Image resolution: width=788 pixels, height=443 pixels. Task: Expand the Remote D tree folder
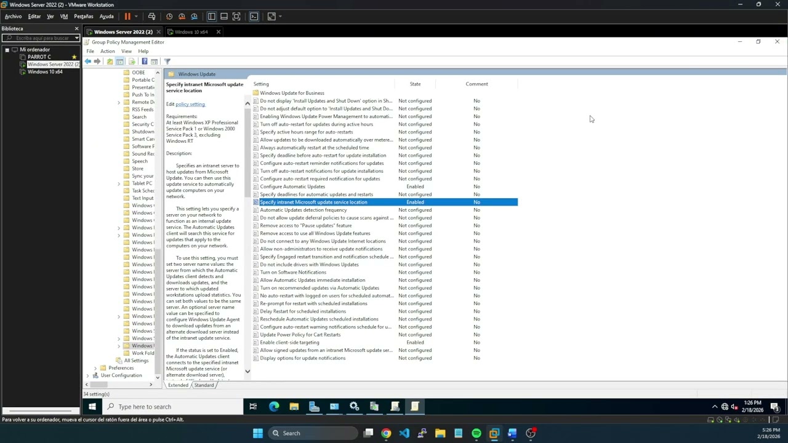click(x=119, y=102)
